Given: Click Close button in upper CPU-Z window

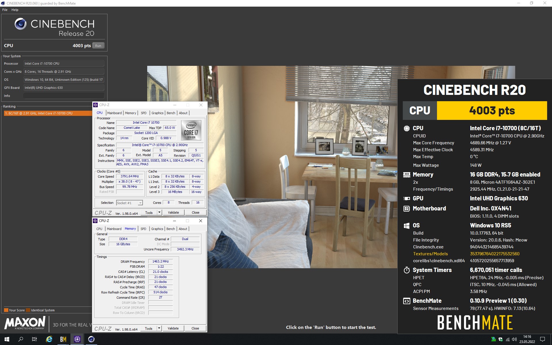Looking at the screenshot, I should pyautogui.click(x=195, y=212).
